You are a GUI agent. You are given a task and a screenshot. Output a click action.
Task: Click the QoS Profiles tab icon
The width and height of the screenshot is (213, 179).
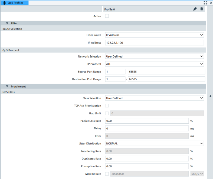tap(4, 3)
